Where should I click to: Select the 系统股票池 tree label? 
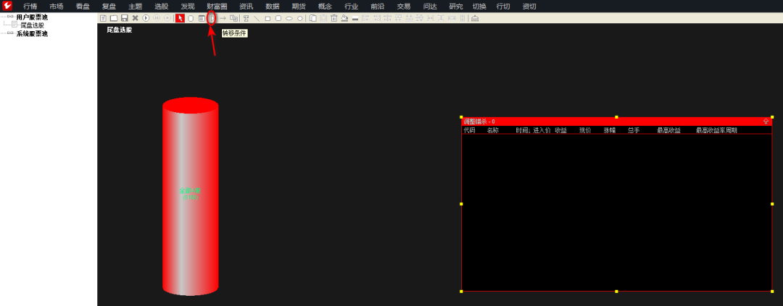click(x=32, y=33)
